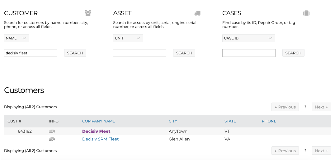Click customer search field containing decisiv fleet
335x161 pixels.
pos(31,53)
